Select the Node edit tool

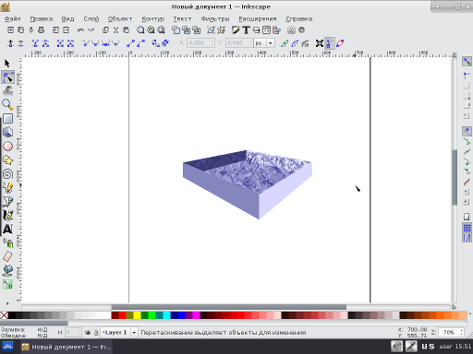(7, 77)
